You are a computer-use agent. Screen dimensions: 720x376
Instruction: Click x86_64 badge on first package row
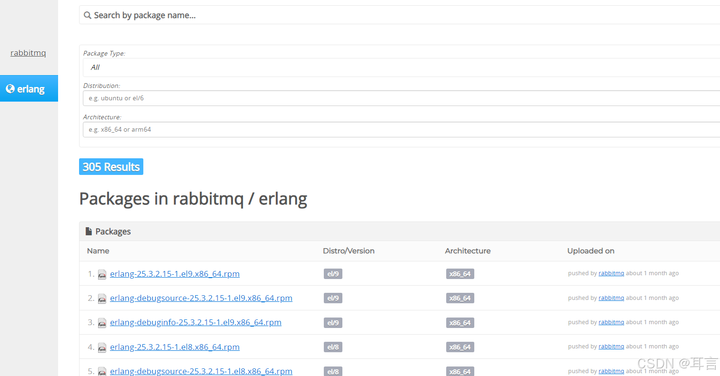coord(460,273)
